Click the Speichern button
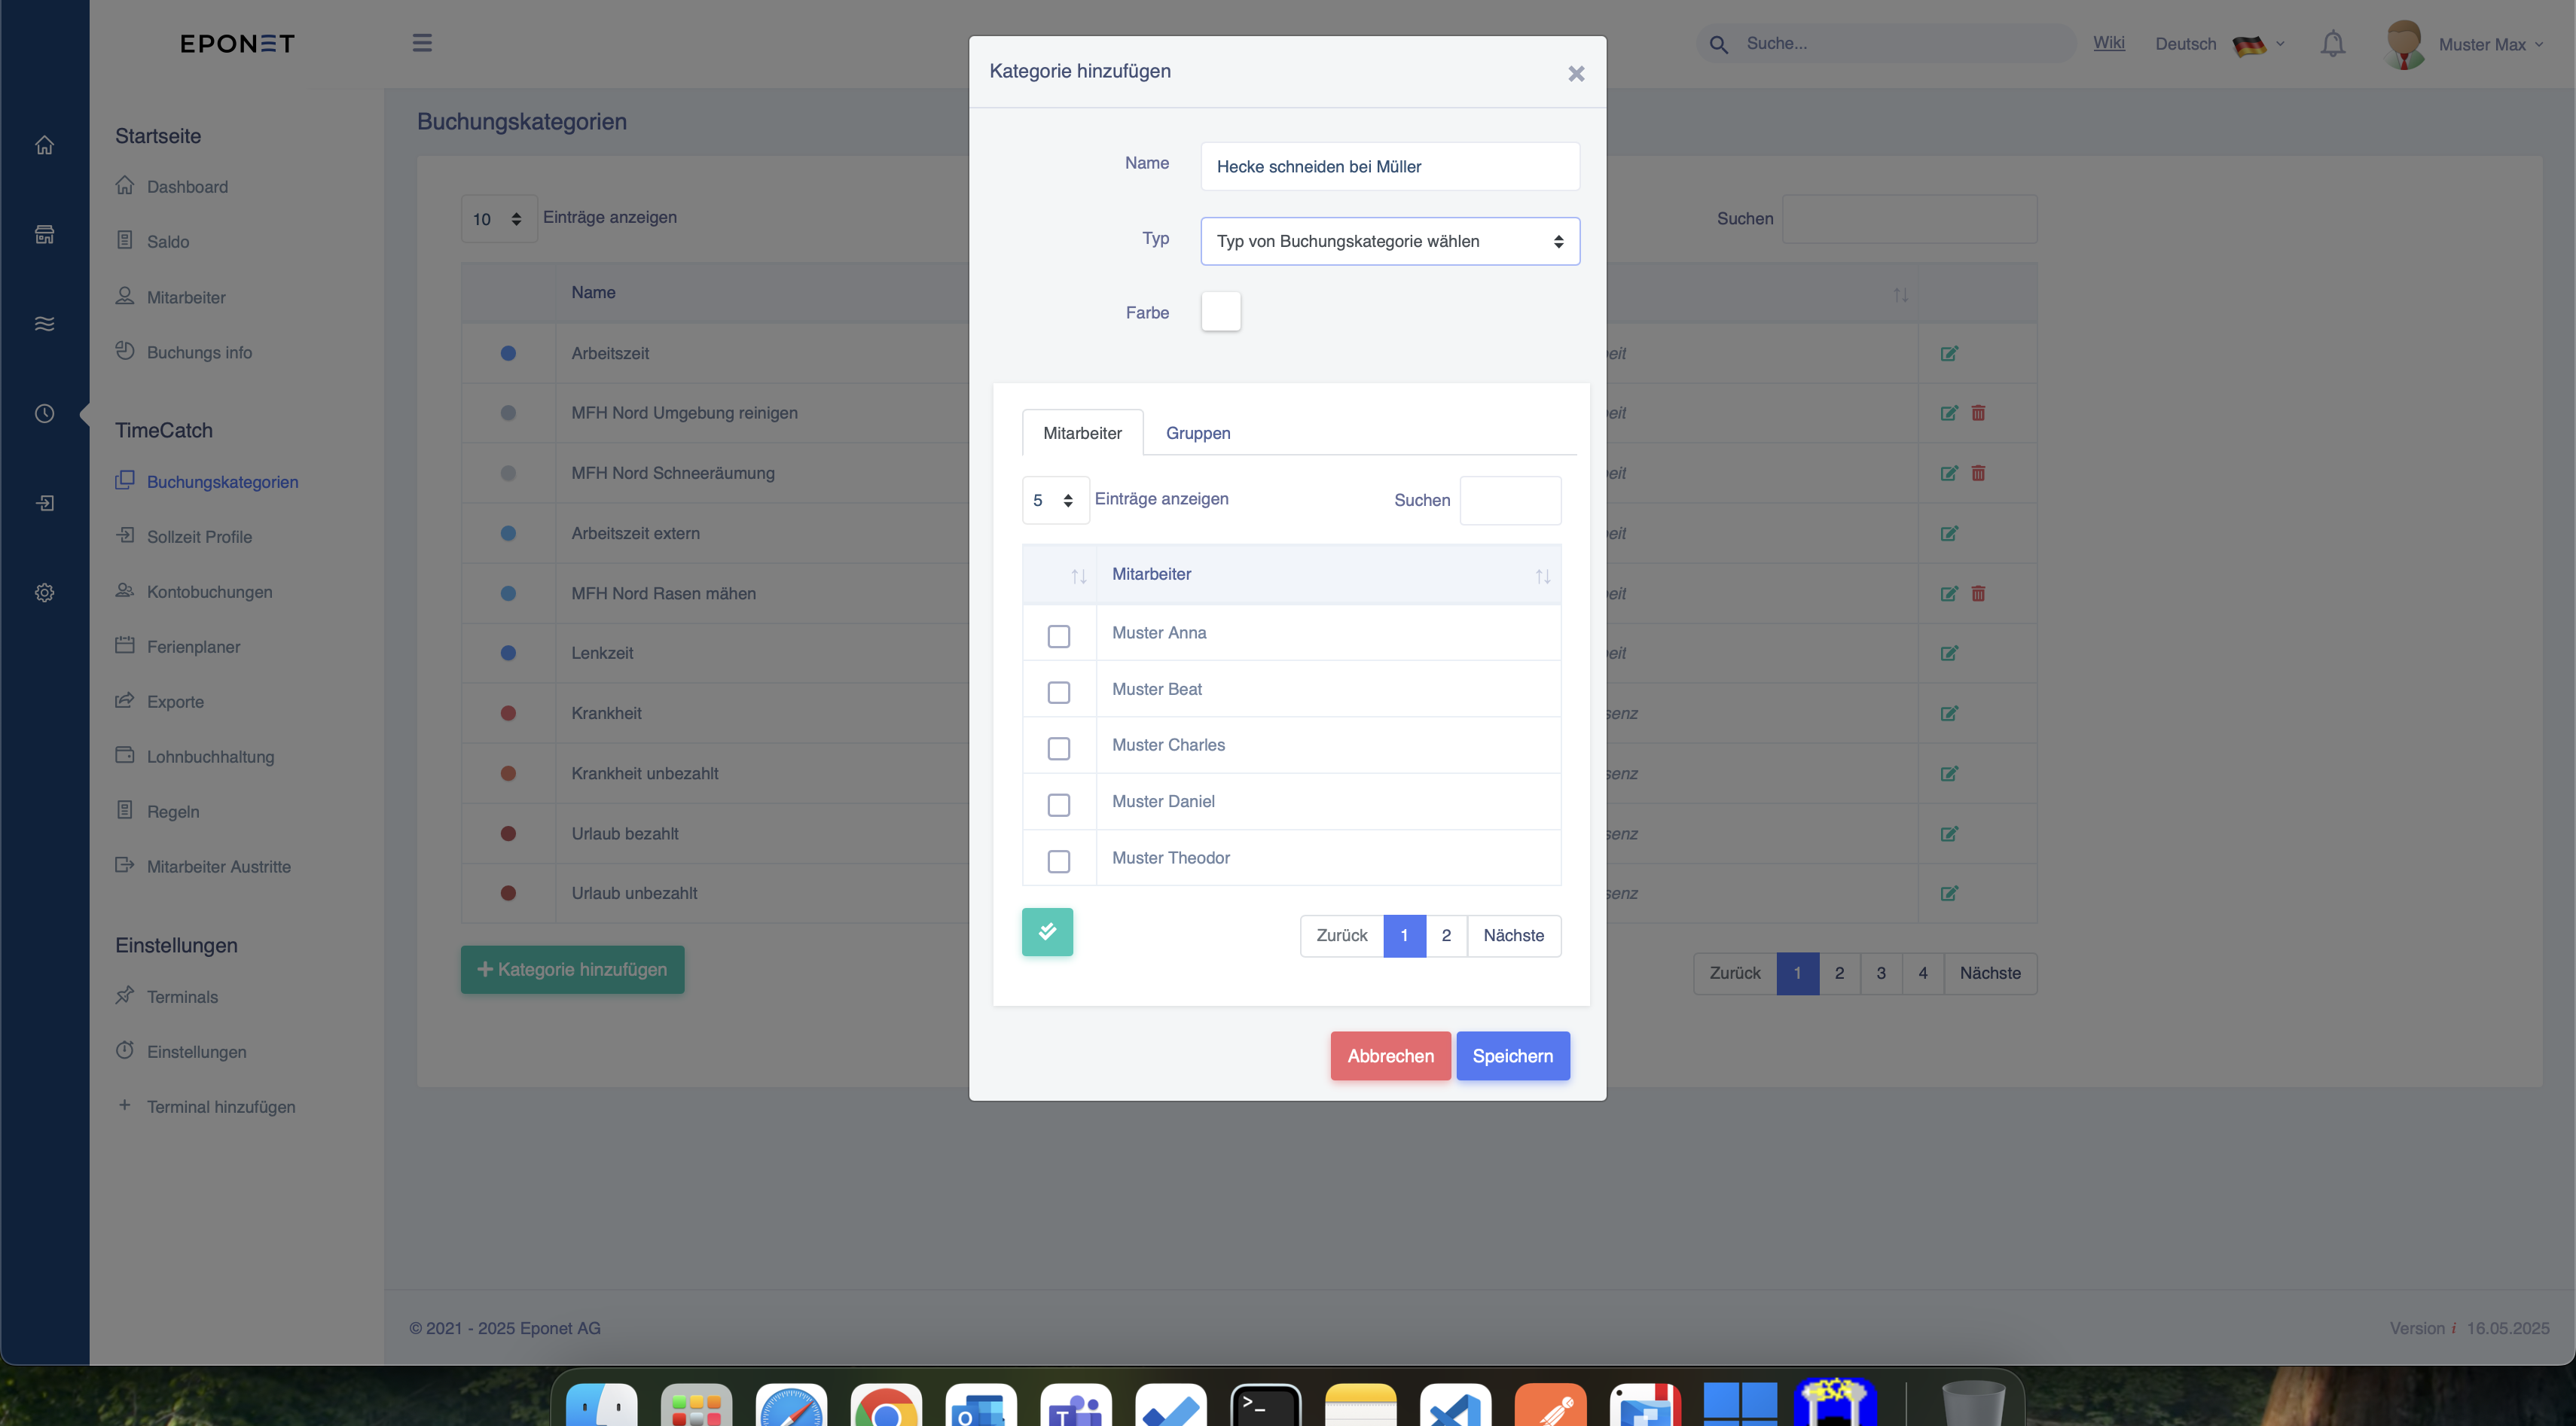 [x=1512, y=1056]
